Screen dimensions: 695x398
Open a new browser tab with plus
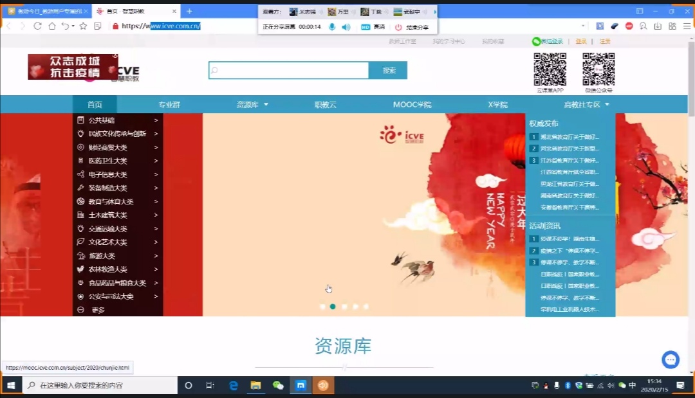(x=189, y=11)
